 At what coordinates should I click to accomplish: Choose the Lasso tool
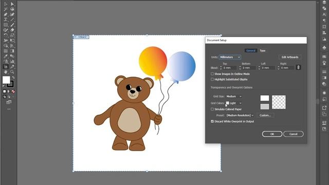(x=12, y=9)
